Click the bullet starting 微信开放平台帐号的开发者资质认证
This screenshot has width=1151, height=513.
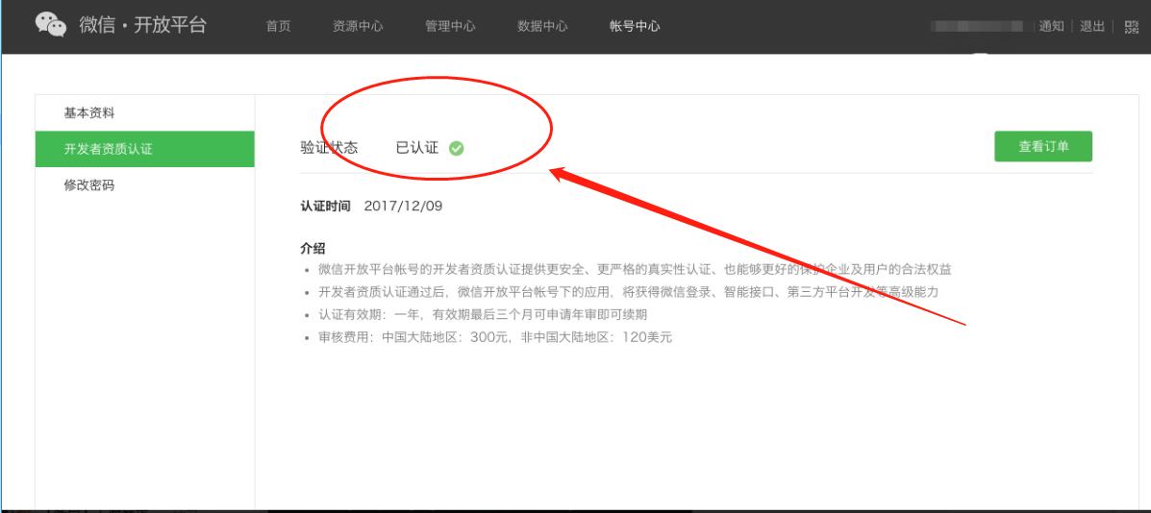(x=635, y=269)
